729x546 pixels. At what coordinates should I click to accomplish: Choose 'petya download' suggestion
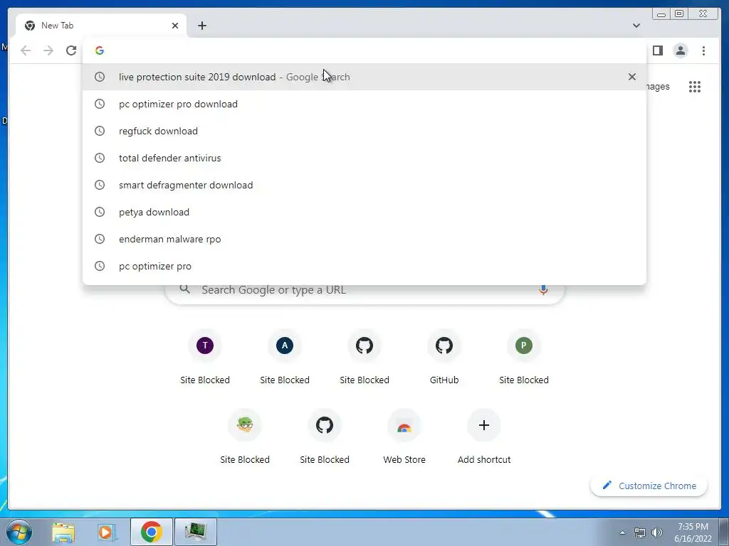point(364,212)
